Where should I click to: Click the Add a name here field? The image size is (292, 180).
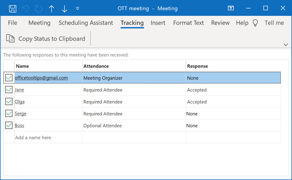(x=48, y=137)
